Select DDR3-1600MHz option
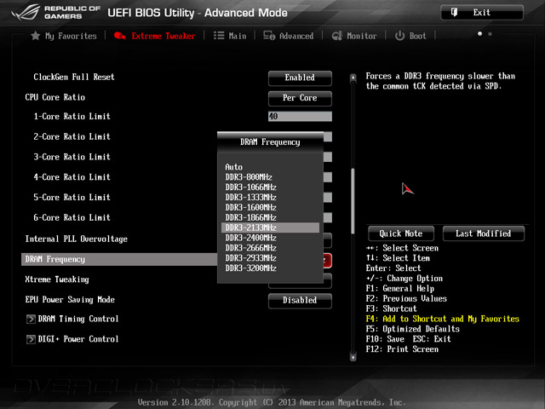 click(270, 207)
